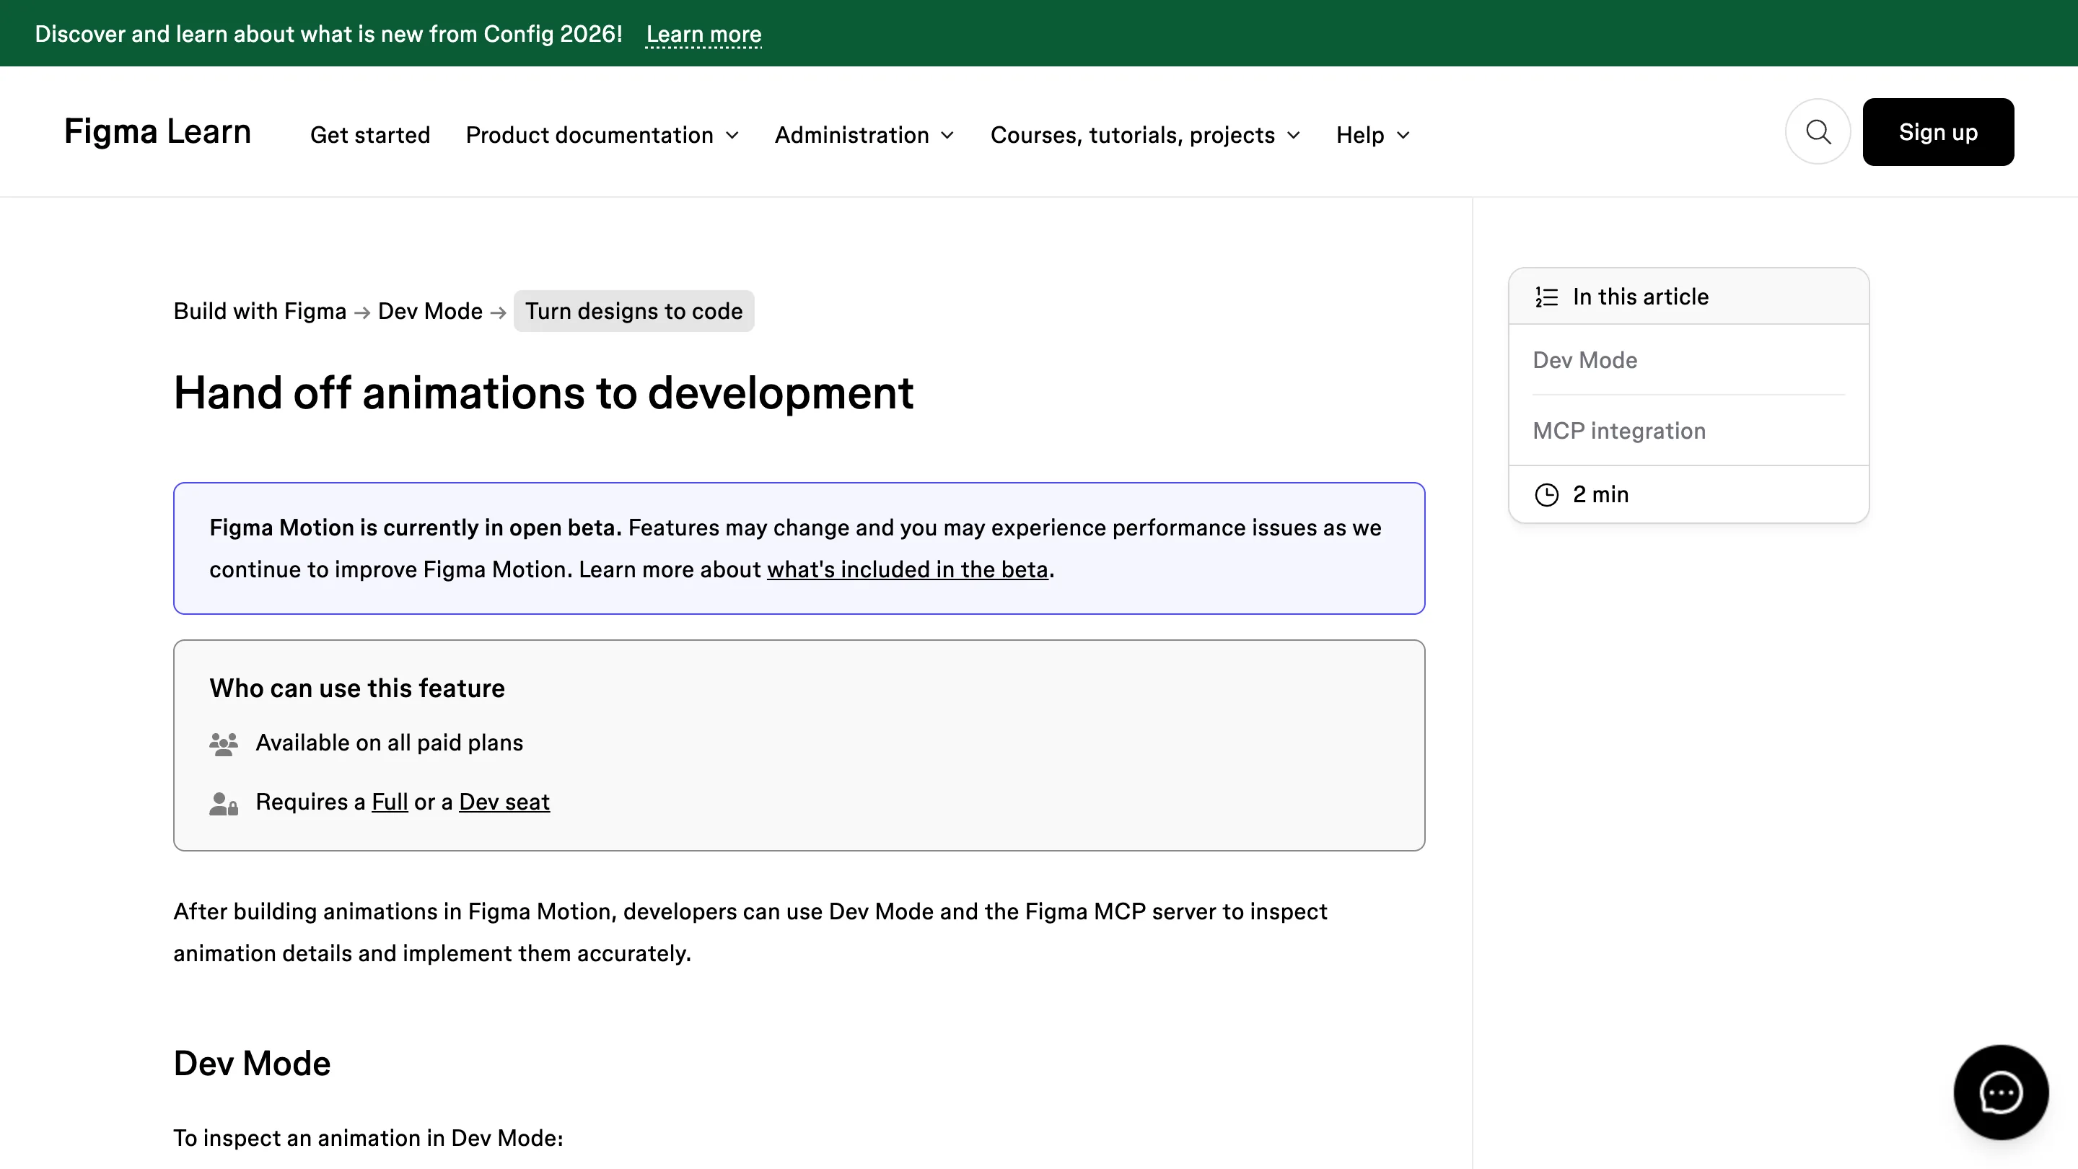Open the Full seat link
Screen dimensions: 2078x1169
390,802
